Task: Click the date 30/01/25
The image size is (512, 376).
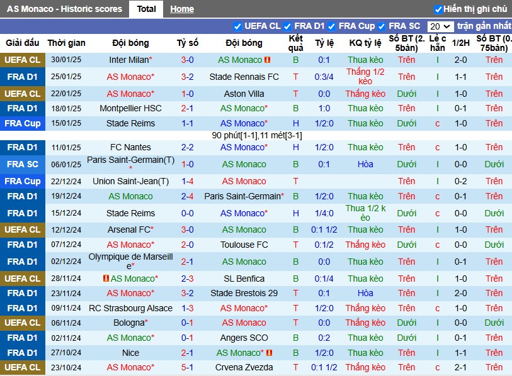Action: (66, 60)
